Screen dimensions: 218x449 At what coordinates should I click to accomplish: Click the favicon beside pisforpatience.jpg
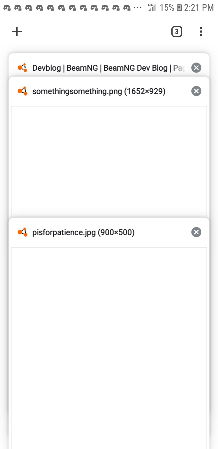coord(22,232)
